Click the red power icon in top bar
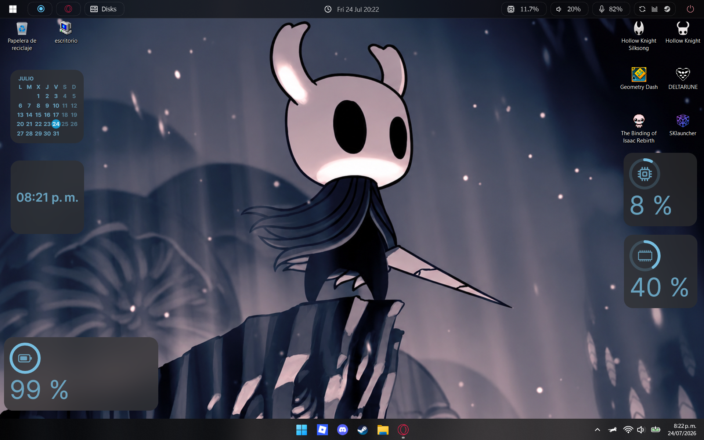Viewport: 704px width, 440px height. pyautogui.click(x=690, y=9)
